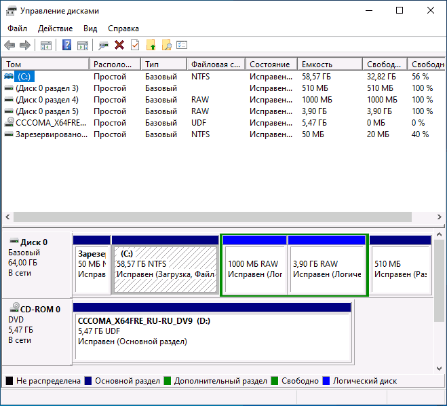447x406 pixels.
Task: Open the Файл menu
Action: pos(17,29)
